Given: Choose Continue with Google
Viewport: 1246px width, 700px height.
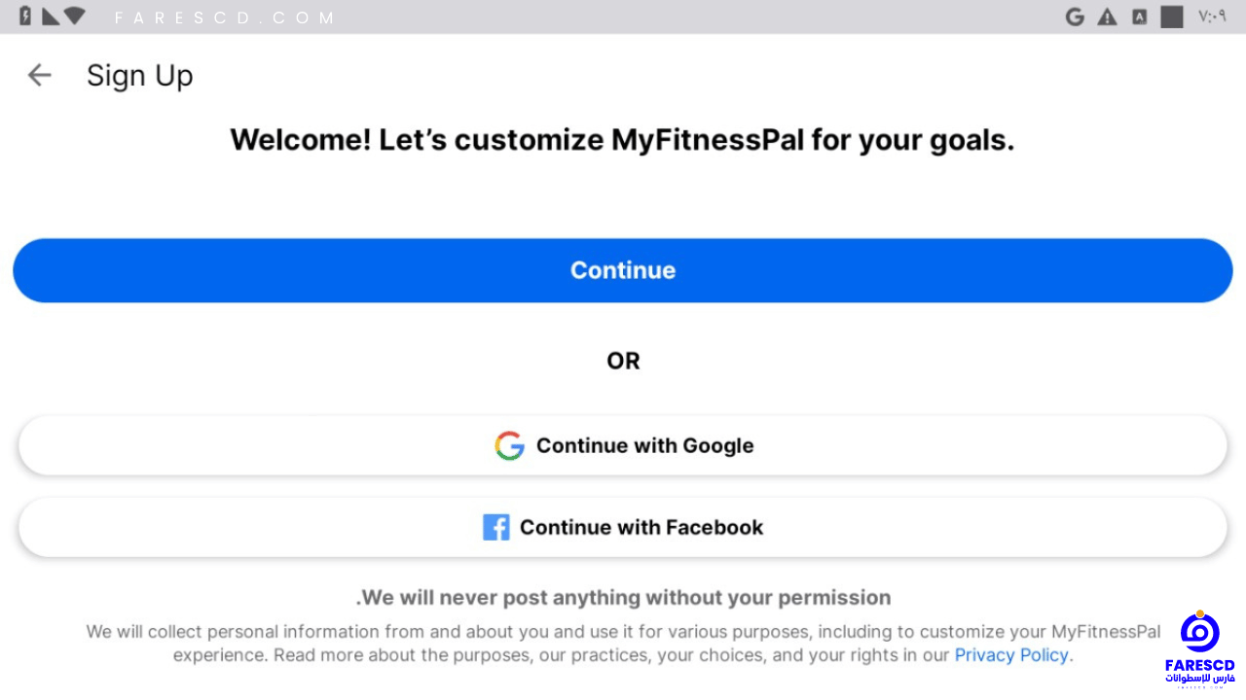Looking at the screenshot, I should click(623, 445).
